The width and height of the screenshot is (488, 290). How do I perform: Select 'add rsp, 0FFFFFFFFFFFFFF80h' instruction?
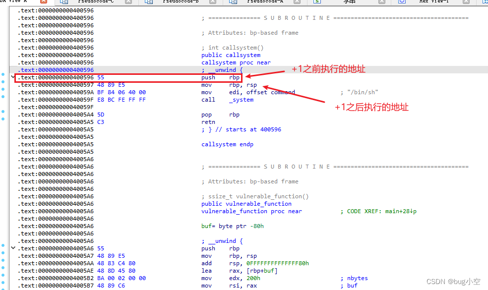(255, 263)
